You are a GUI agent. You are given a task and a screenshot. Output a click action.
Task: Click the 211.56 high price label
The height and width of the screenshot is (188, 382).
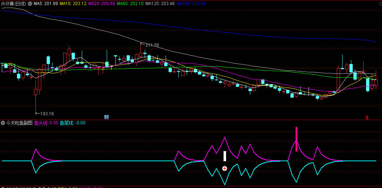[x=152, y=45]
